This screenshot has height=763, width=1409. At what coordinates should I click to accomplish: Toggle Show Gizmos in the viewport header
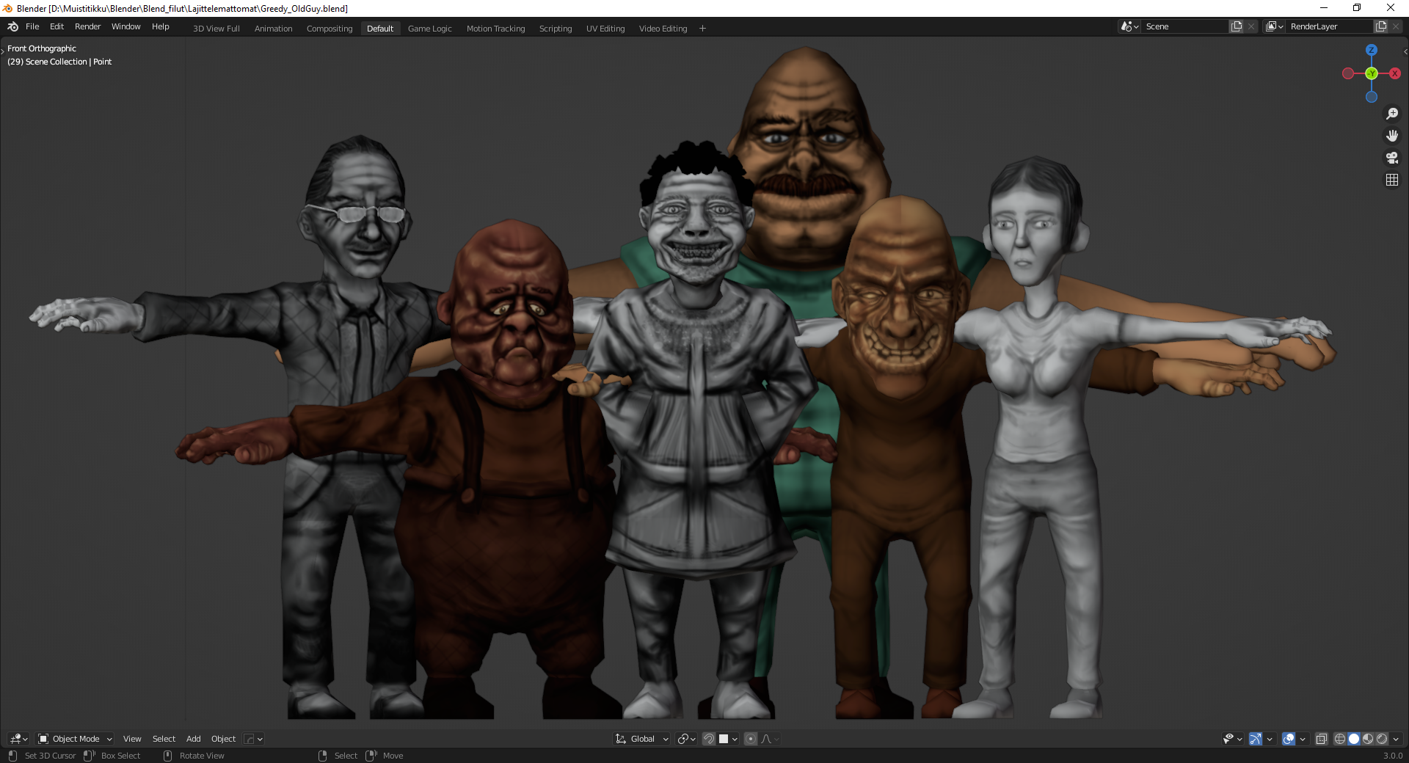[1255, 739]
